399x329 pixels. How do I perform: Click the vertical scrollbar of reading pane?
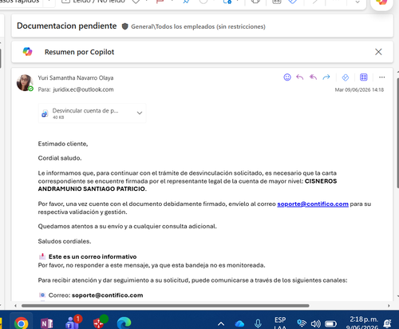[397, 133]
